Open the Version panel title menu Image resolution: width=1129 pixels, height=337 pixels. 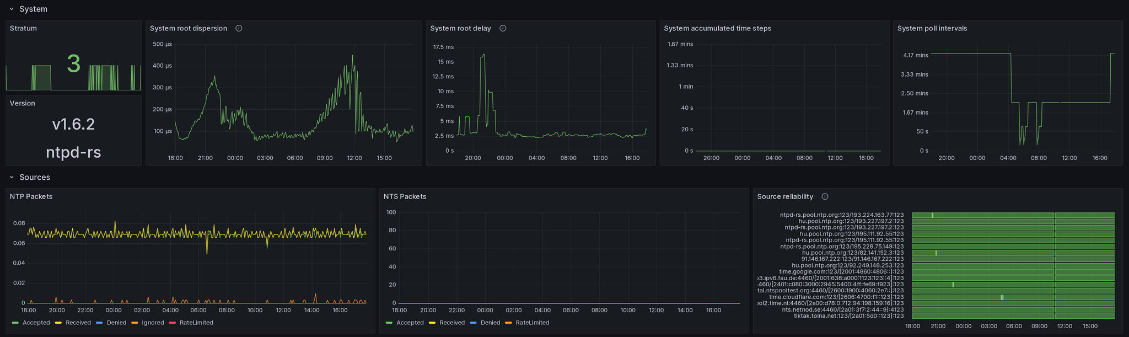[22, 104]
